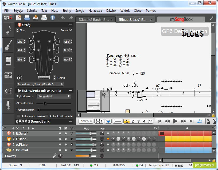Toggle loop playback
This screenshot has width=218, height=170.
pos(199,121)
